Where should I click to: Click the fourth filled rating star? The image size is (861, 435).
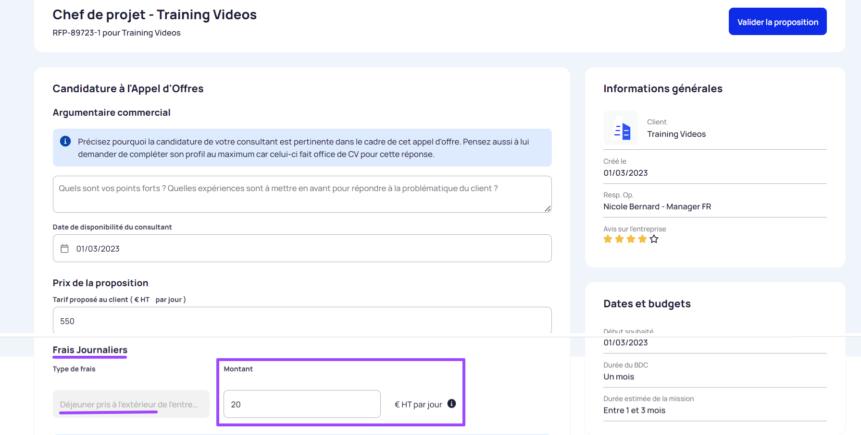(x=642, y=239)
